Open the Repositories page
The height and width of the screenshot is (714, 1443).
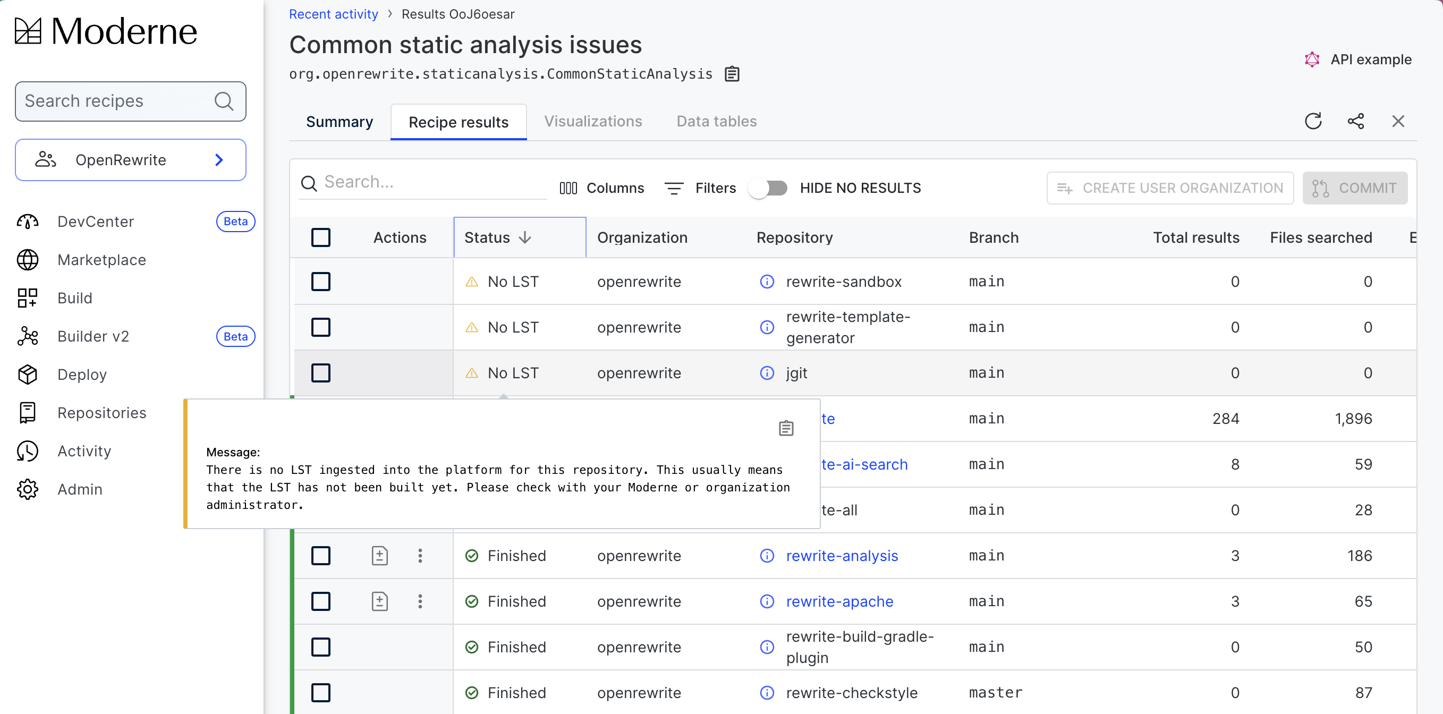(102, 413)
